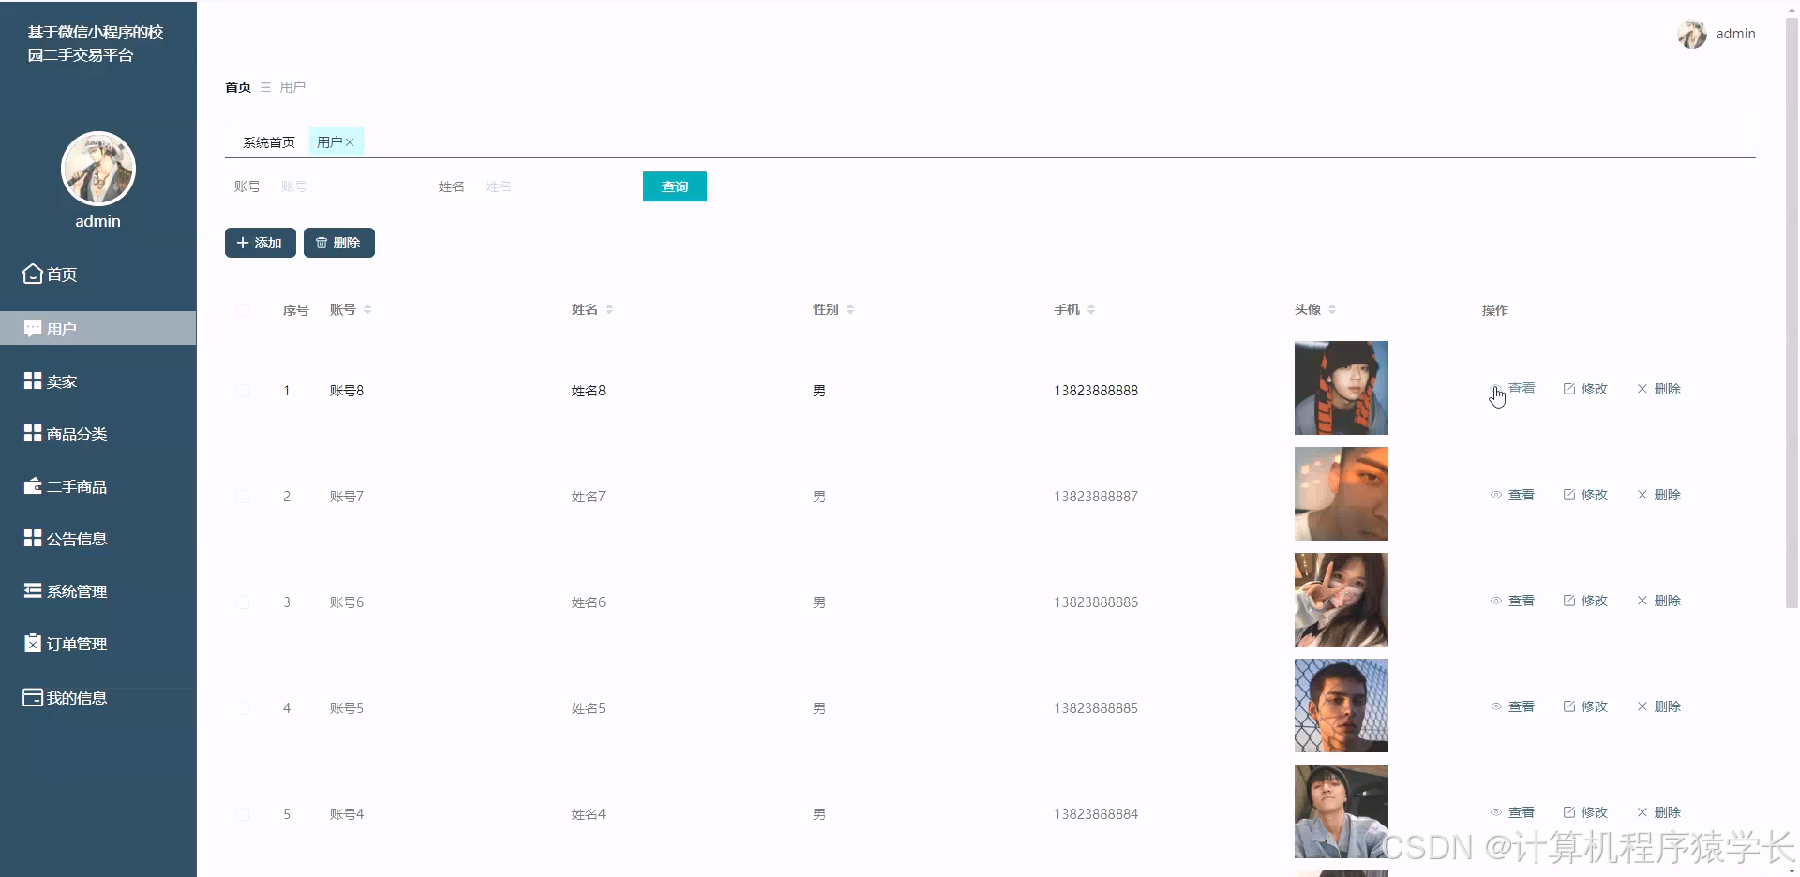Click the admin avatar in the sidebar
Screen dimensions: 1800x877
point(98,169)
